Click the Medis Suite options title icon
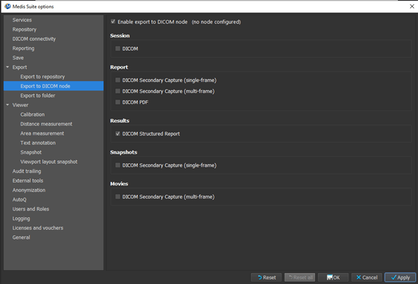This screenshot has height=284, width=418. (x=6, y=6)
